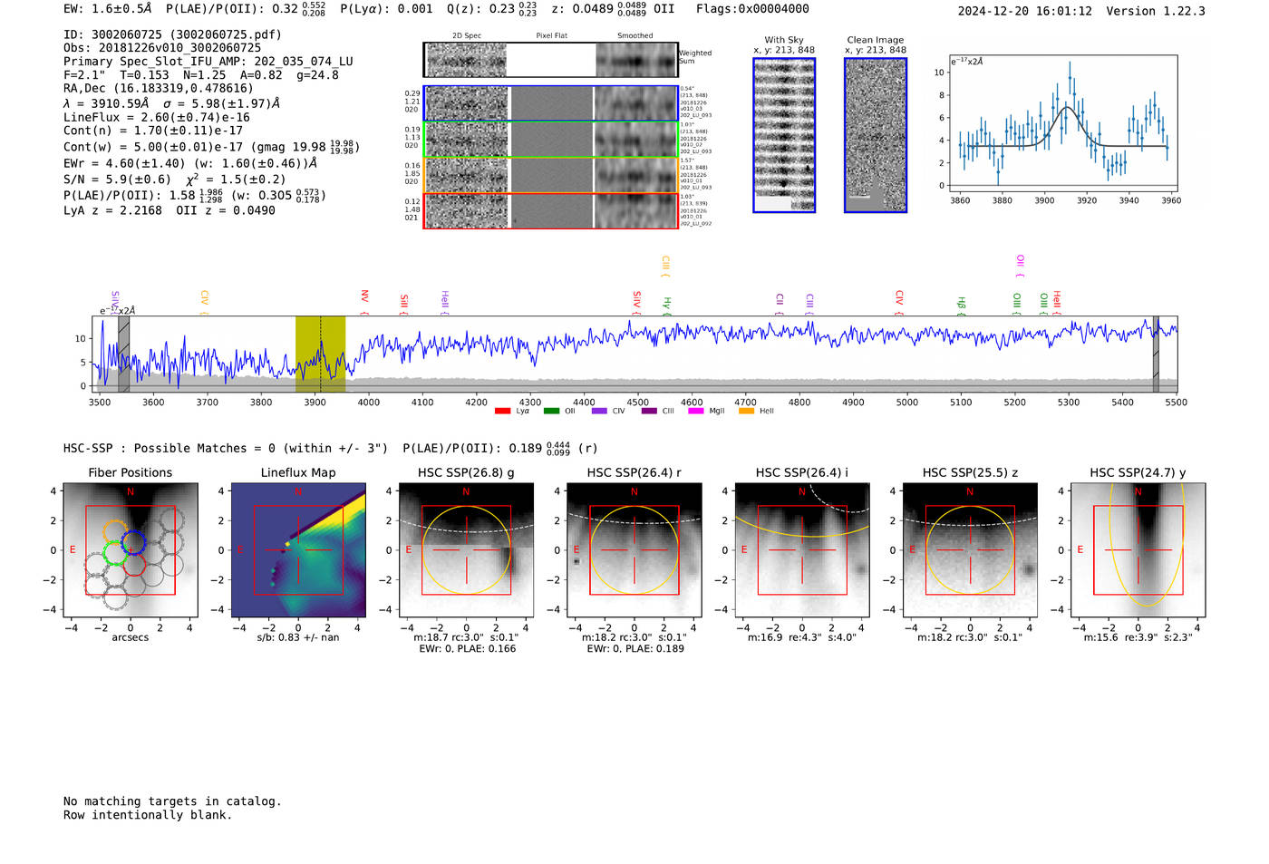Click the 'm:15.6 re:3.9" s:2.3"' caption

(x=1138, y=637)
